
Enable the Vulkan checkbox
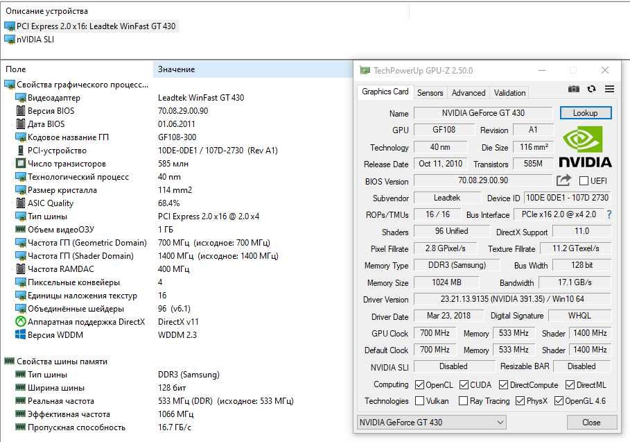[x=419, y=401]
